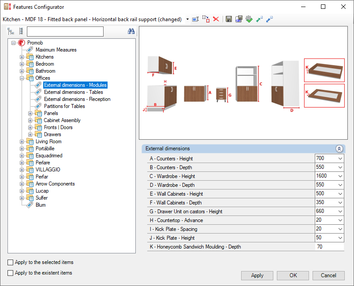
Task: Open G - Drawer Unit on castors dropdown
Action: [x=340, y=211]
